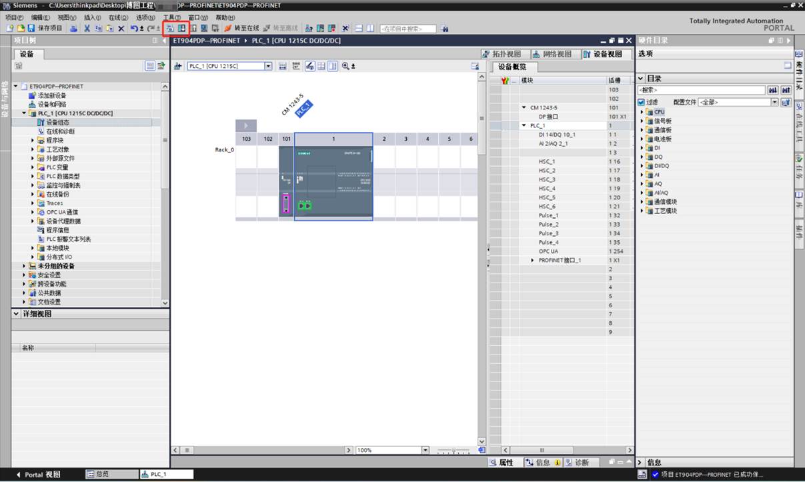Expand the 程序块 tree node
Image resolution: width=805 pixels, height=482 pixels.
pyautogui.click(x=33, y=140)
